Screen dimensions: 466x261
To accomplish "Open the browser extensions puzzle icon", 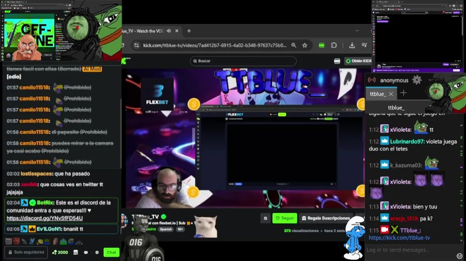I will point(334,45).
